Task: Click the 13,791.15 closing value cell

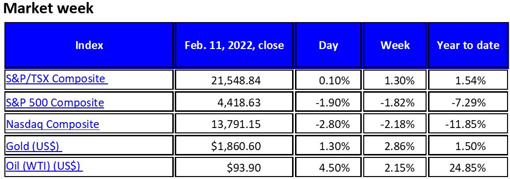Action: (234, 124)
